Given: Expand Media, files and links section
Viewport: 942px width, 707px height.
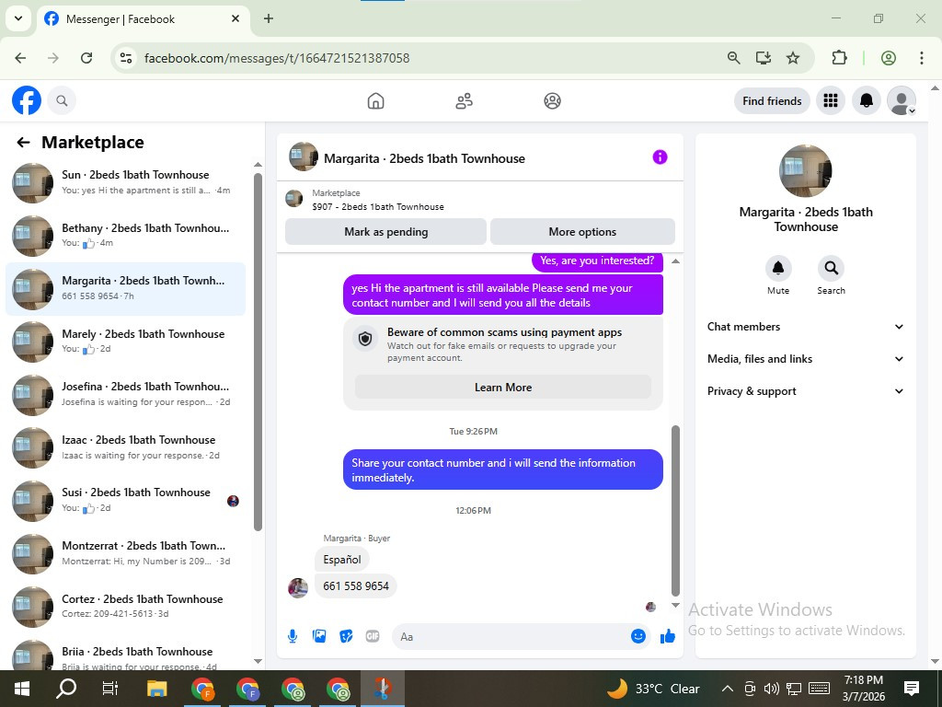Looking at the screenshot, I should [805, 359].
